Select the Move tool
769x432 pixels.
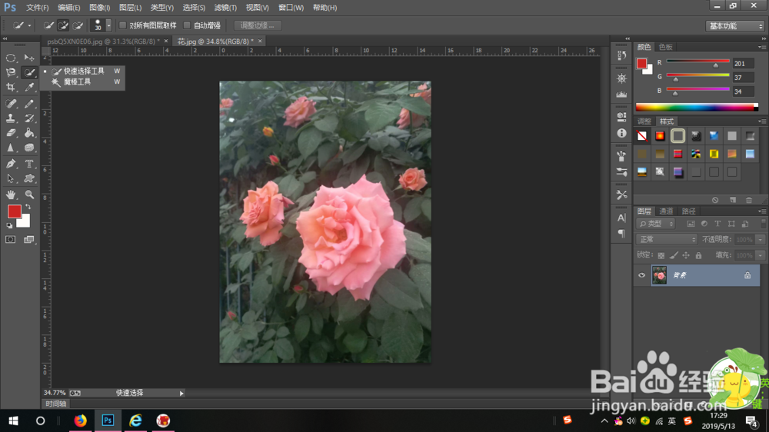click(29, 58)
